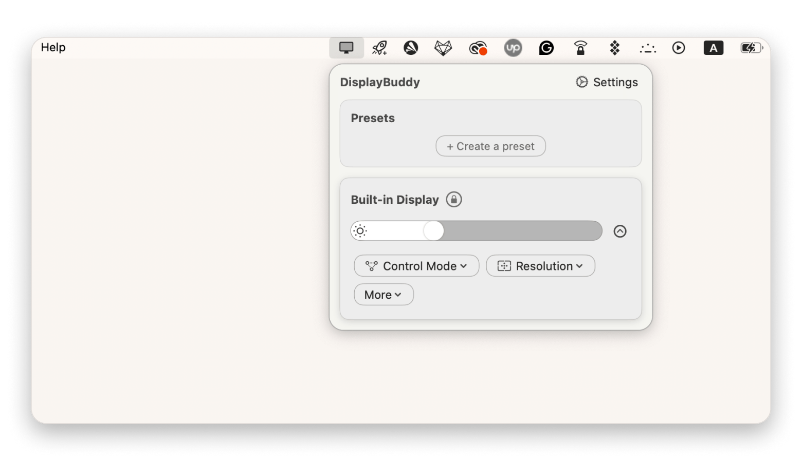Screen dimensions: 802x465
Task: Click the Create a preset button
Action: click(x=490, y=146)
